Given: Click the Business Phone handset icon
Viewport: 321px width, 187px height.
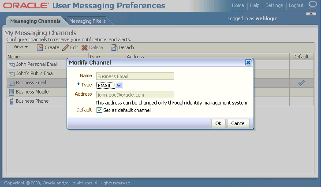Looking at the screenshot, I should pyautogui.click(x=11, y=101).
